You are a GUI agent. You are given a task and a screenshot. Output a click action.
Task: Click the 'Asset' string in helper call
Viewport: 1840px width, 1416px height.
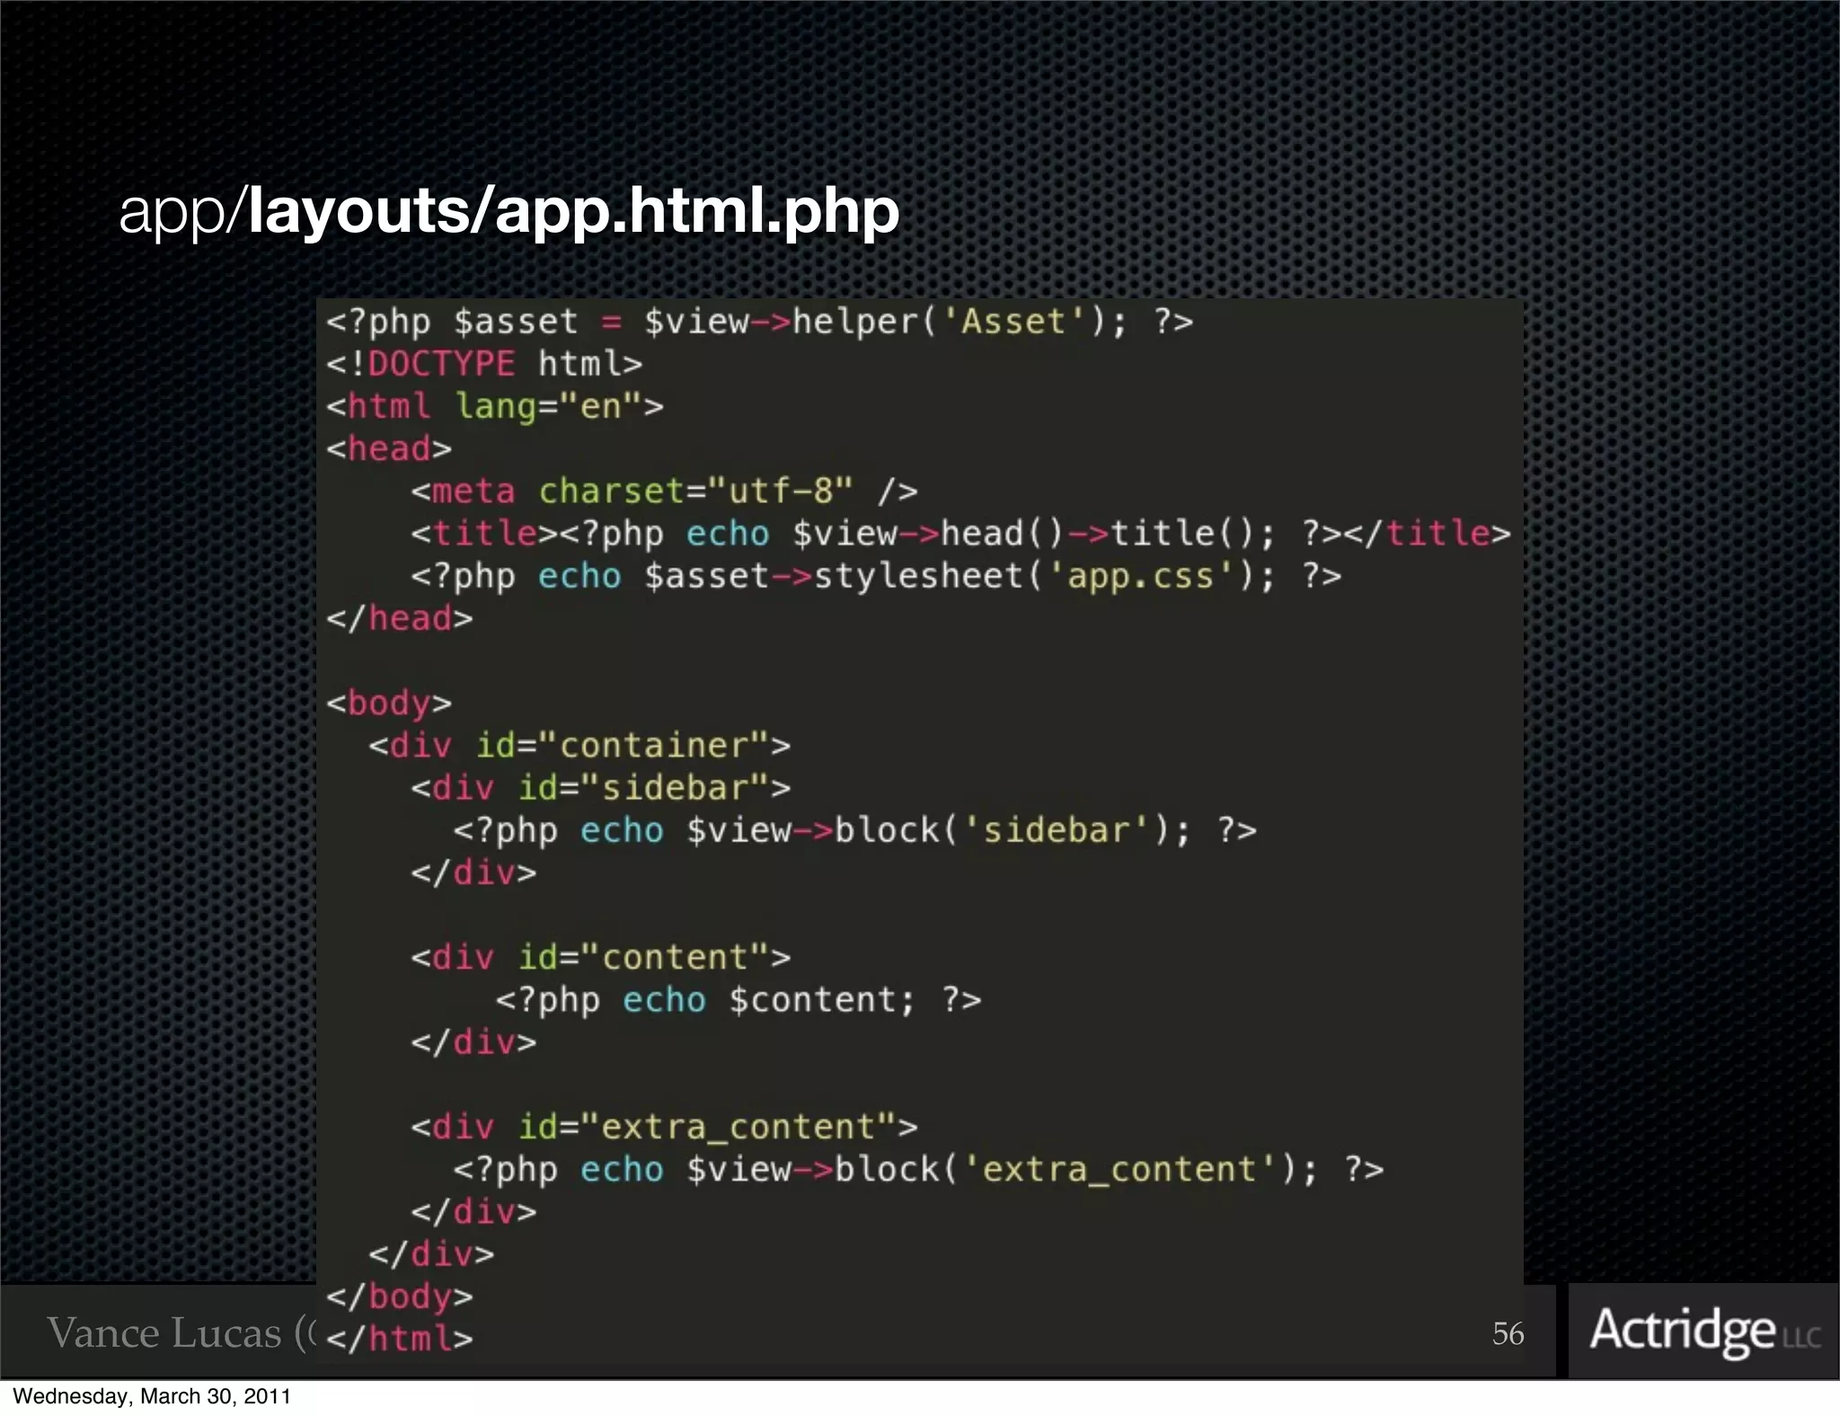tap(1013, 322)
